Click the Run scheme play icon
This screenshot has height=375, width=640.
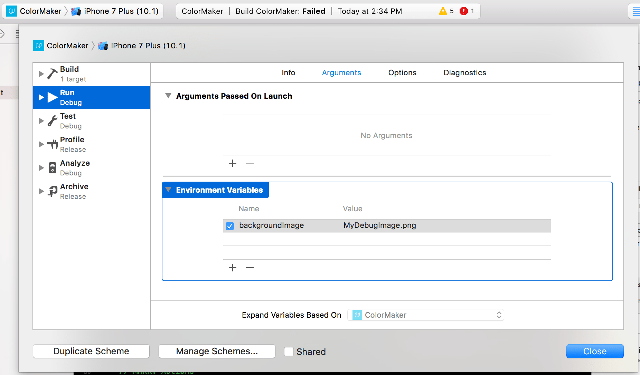[x=52, y=97]
